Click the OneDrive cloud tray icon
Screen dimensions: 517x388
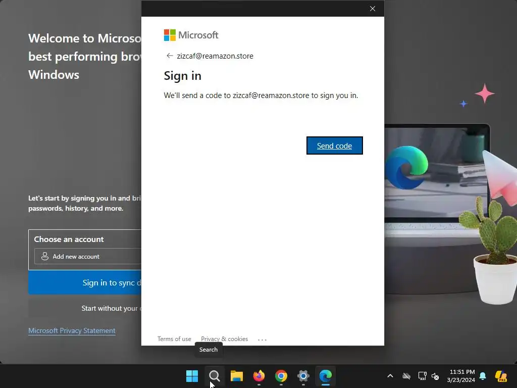[406, 376]
